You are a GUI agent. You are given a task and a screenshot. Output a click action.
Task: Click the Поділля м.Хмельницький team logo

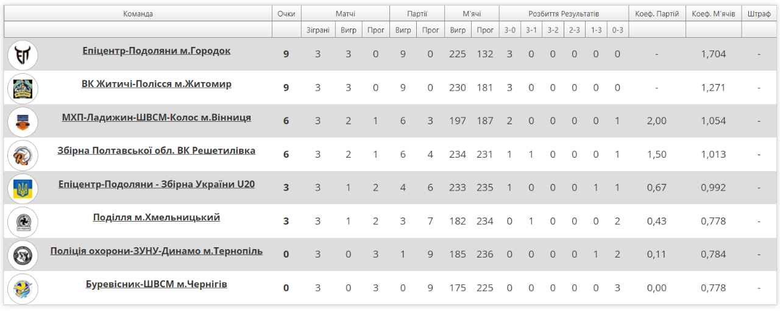coord(23,222)
